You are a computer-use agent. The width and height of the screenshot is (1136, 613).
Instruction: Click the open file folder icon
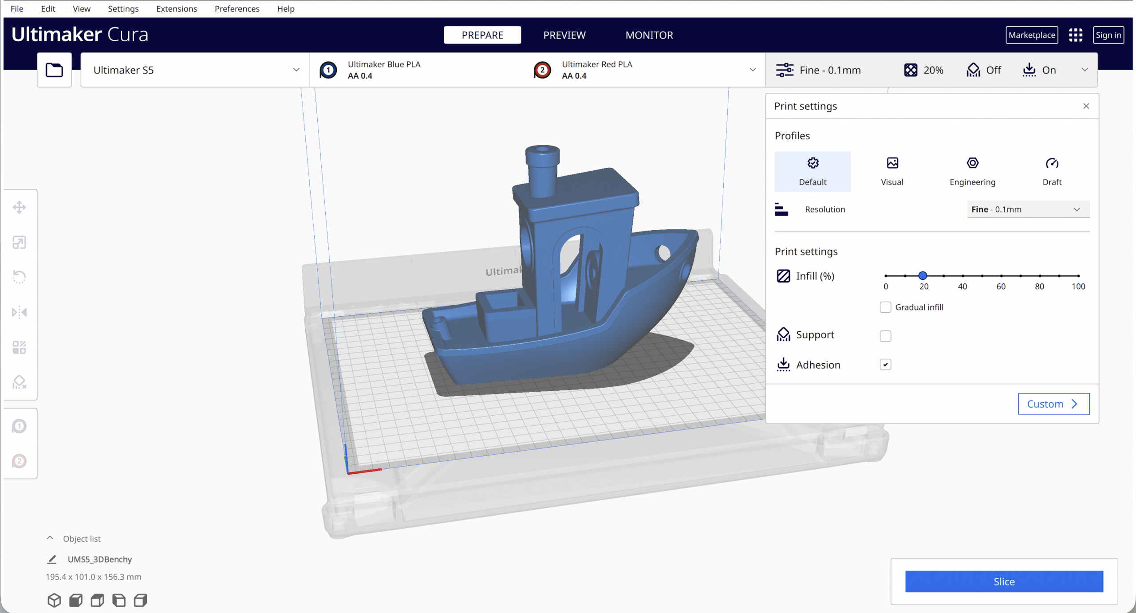(54, 70)
